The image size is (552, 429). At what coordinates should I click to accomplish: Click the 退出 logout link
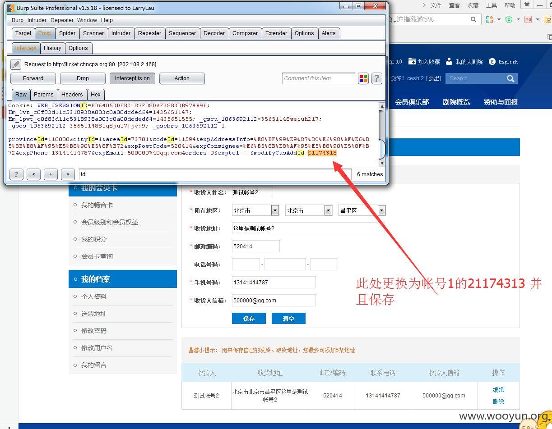point(434,78)
